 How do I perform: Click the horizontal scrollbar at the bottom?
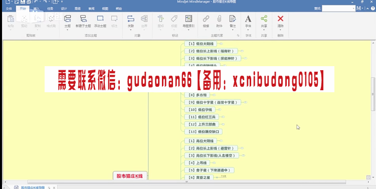(186, 182)
